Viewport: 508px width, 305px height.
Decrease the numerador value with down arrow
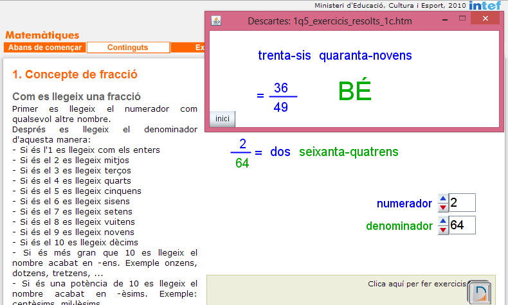[x=443, y=207]
